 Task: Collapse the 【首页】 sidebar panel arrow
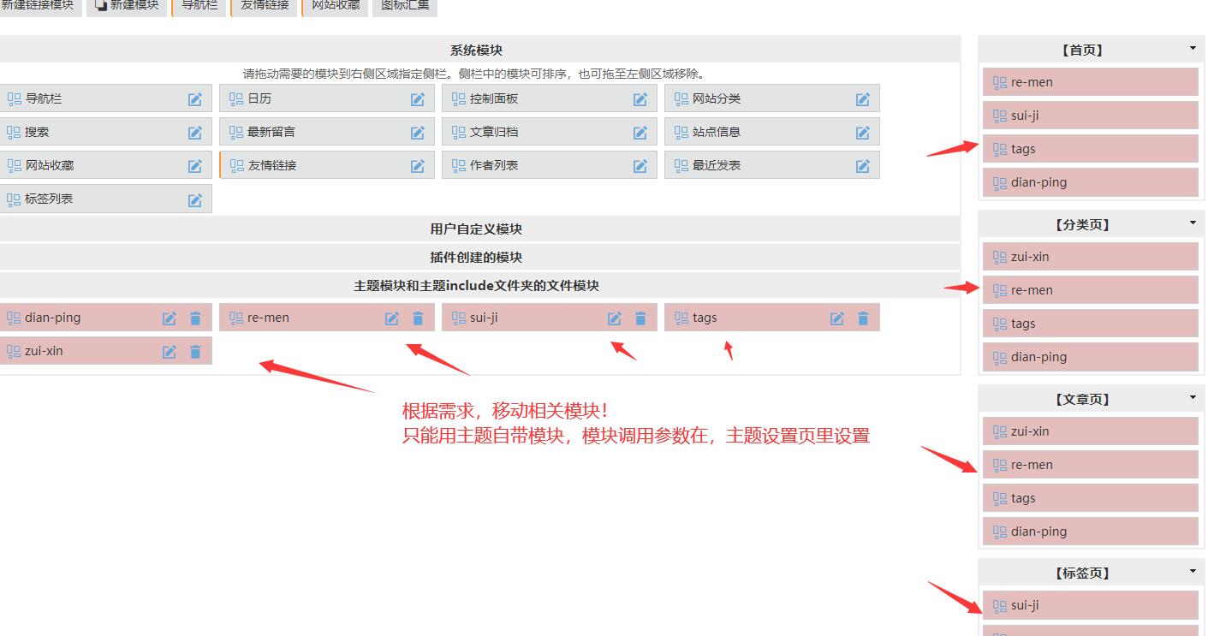tap(1193, 49)
